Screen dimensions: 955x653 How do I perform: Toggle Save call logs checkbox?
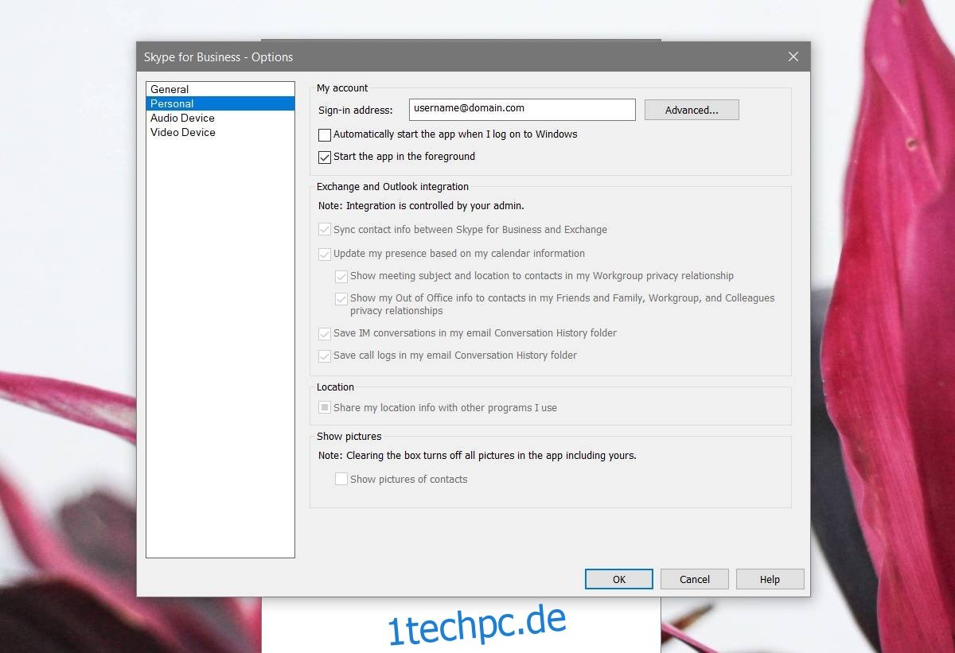coord(325,356)
